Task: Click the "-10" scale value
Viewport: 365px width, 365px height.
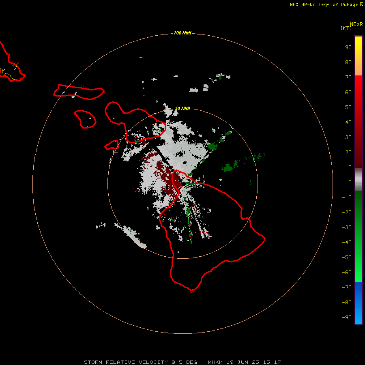Action: point(347,198)
